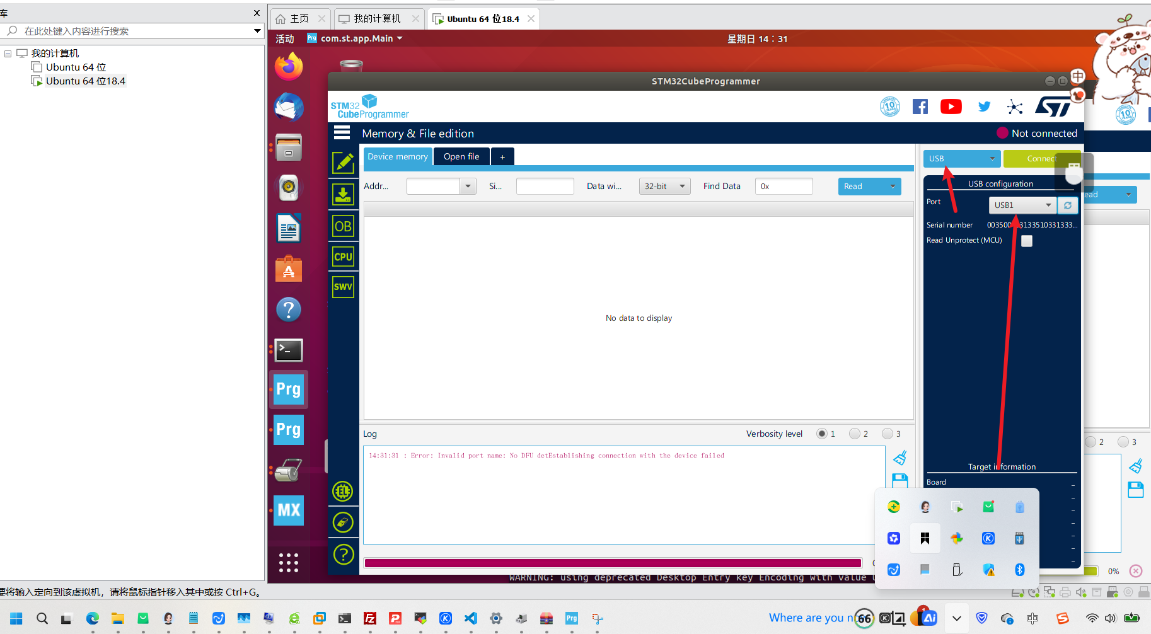Open the address dropdown arrow
Image resolution: width=1151 pixels, height=634 pixels.
(468, 186)
